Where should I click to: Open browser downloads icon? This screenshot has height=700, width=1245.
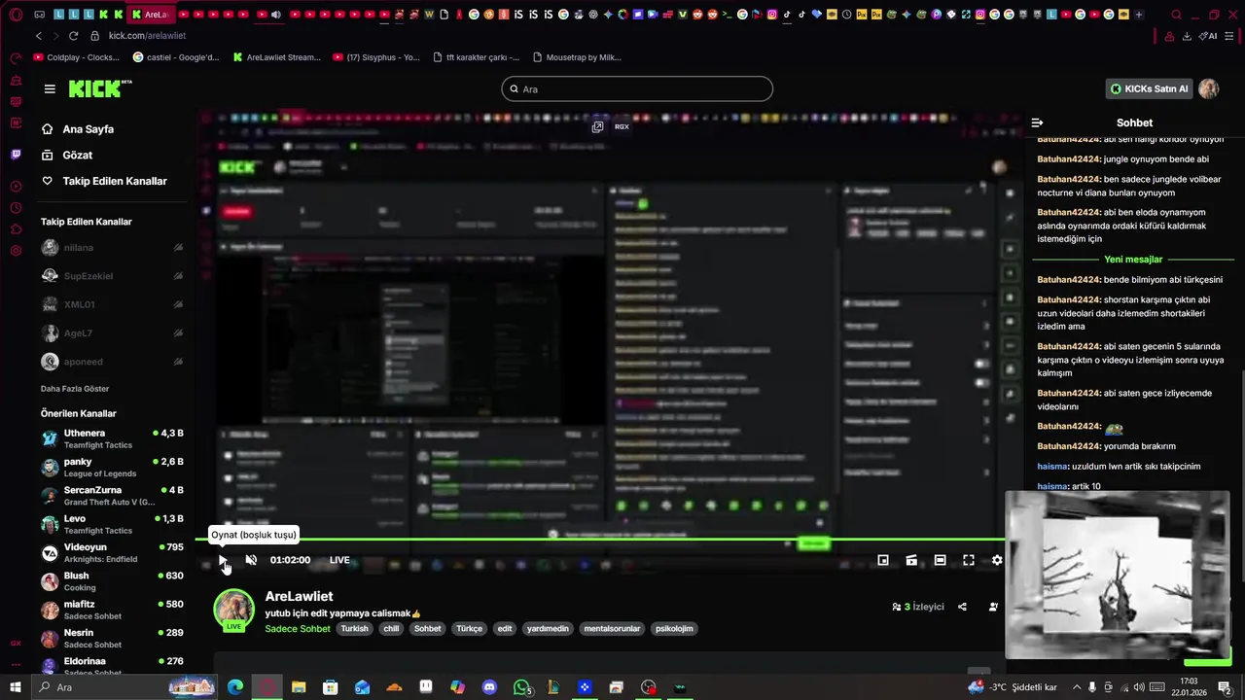(x=1187, y=36)
